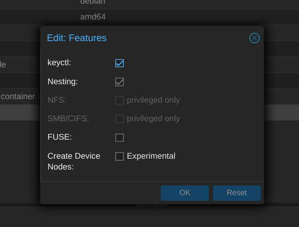Click the Experimental checkbox label text
Viewport: 299px width, 227px height.
pos(151,156)
